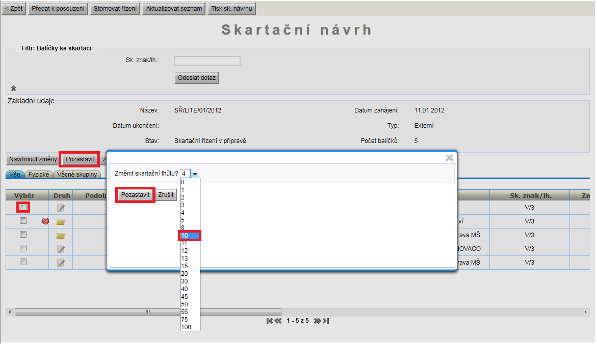Select value 75 in dropdown list

pyautogui.click(x=190, y=319)
